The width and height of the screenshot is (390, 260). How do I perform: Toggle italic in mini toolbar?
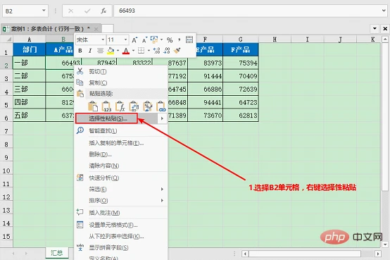[90, 51]
